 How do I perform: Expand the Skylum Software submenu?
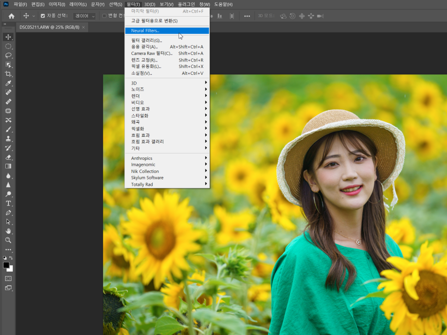point(167,177)
